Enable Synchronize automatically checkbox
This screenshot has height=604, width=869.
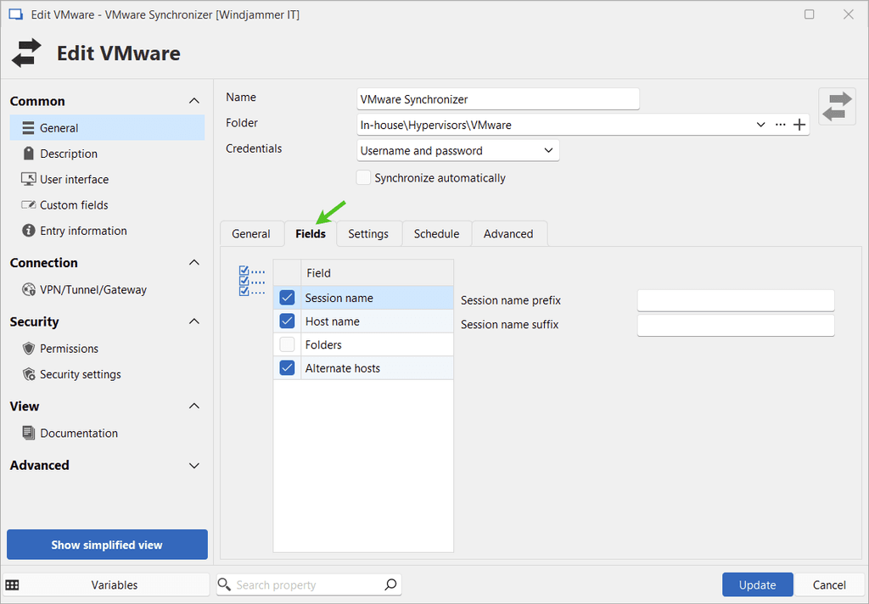pyautogui.click(x=364, y=178)
